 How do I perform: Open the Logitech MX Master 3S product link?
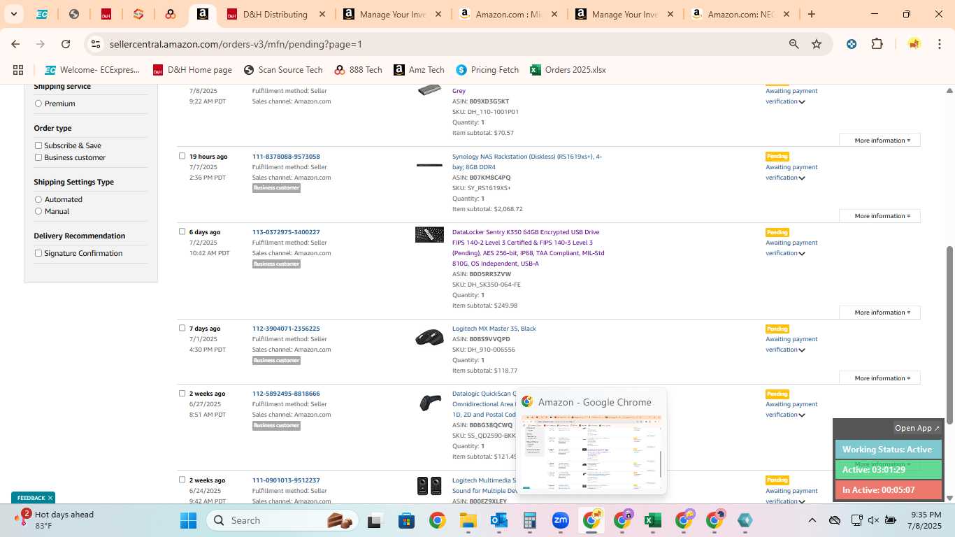(x=494, y=329)
